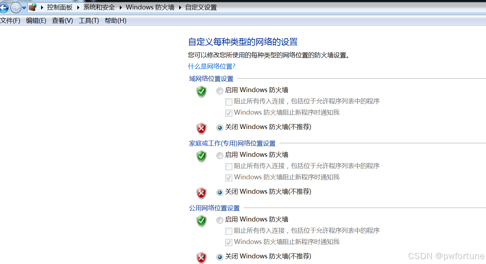Click 自定义设置 breadcrumb in address bar
This screenshot has height=264, width=486.
point(201,7)
